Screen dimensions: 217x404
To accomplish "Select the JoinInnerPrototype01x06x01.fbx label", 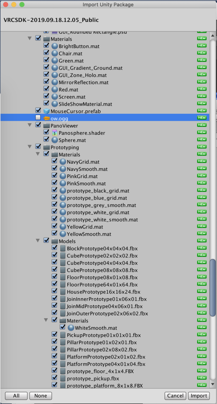I will click(107, 299).
